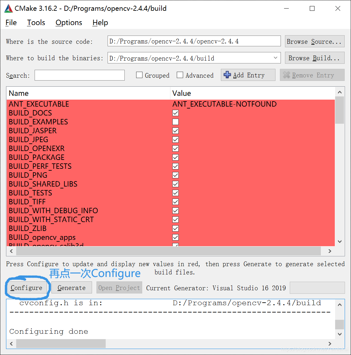This screenshot has width=351, height=355.
Task: Select the BUILD_PNG row name
Action: [x=28, y=175]
